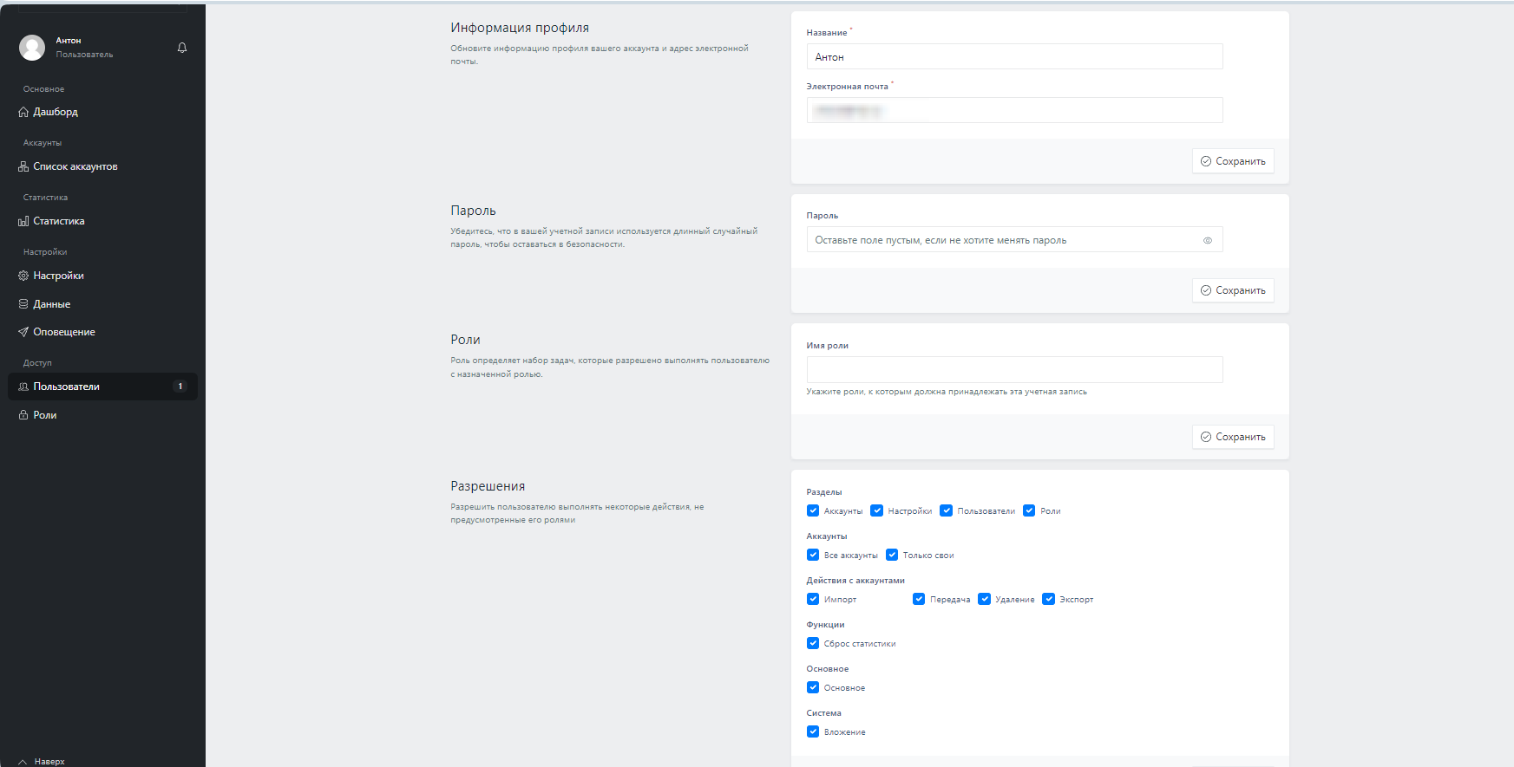This screenshot has height=767, width=1514.
Task: Uncheck the Сброс статистики checkbox
Action: pyautogui.click(x=813, y=643)
